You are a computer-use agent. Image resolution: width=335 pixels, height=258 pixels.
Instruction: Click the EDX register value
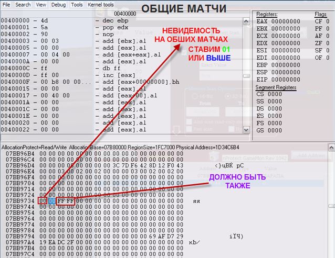click(286, 43)
